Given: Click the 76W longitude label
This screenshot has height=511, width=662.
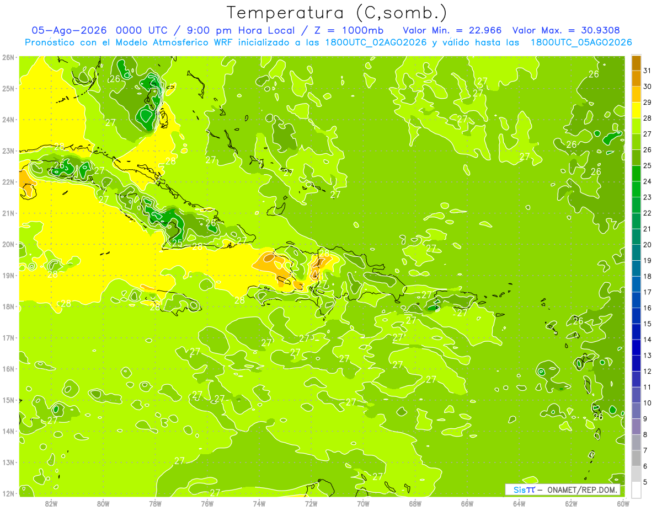Looking at the screenshot, I should tap(207, 503).
